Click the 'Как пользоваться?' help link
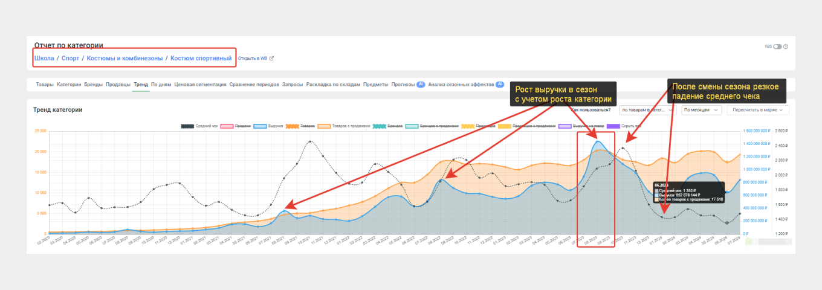 (x=591, y=110)
